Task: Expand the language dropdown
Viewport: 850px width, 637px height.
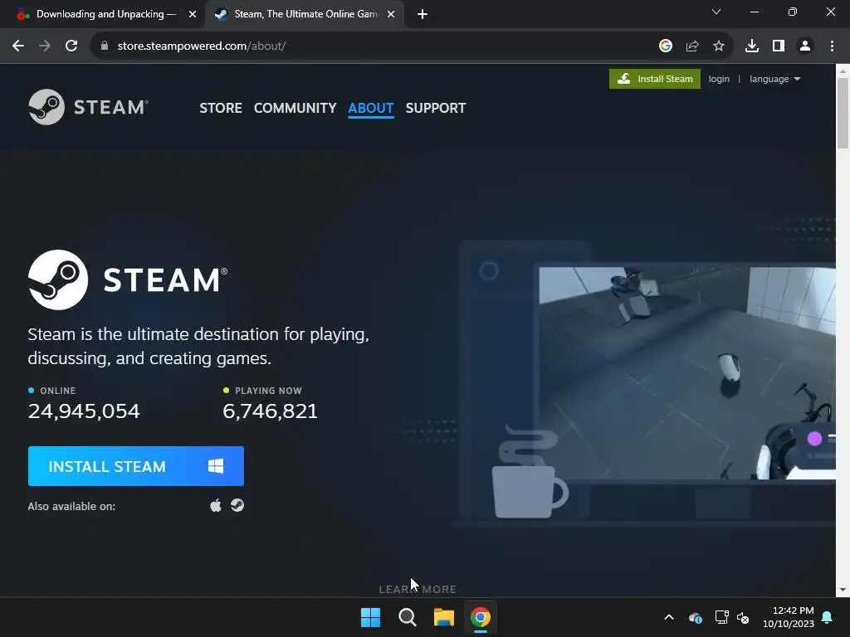Action: [774, 79]
